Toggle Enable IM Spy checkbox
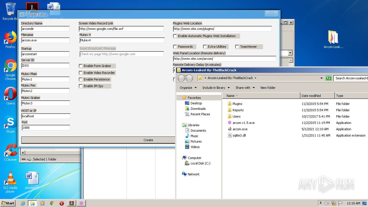This screenshot has height=207, width=368. click(80, 86)
